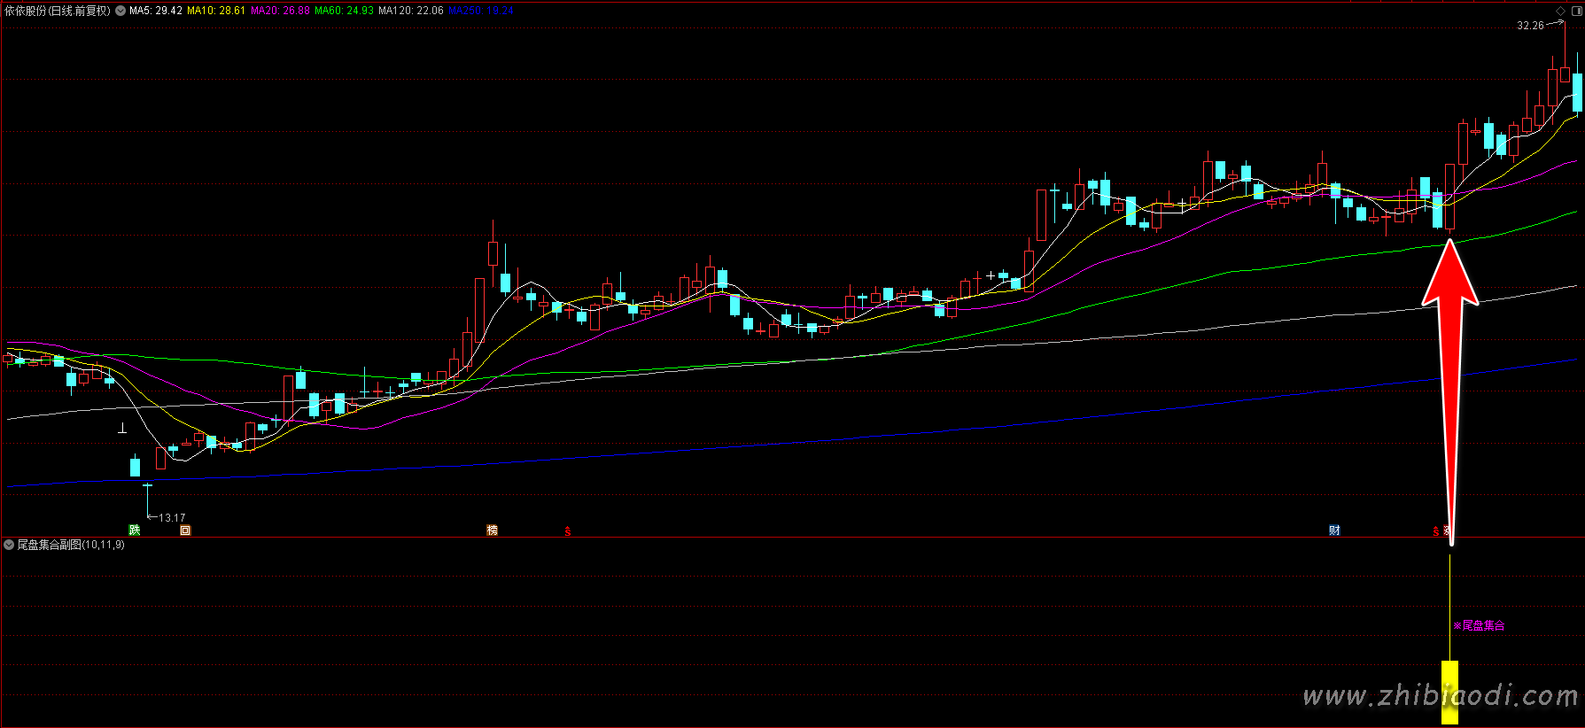The height and width of the screenshot is (728, 1585).
Task: Select the yellow MA10 indicator label
Action: (x=216, y=11)
